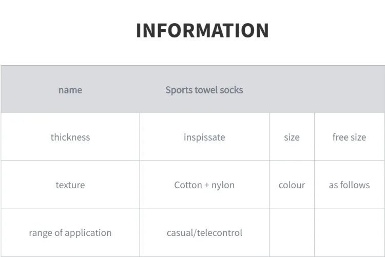Click the 'free size' value cell
The width and height of the screenshot is (385, 257).
[350, 137]
